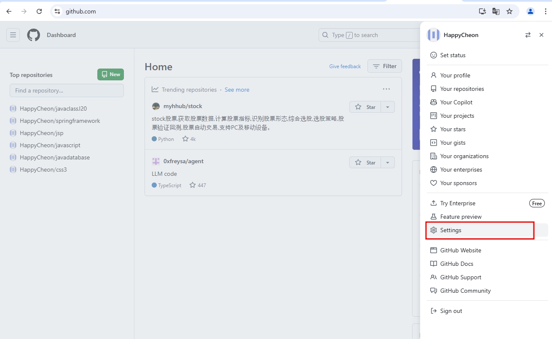This screenshot has height=339, width=552.
Task: Open GitHub Community menu item
Action: (488, 291)
